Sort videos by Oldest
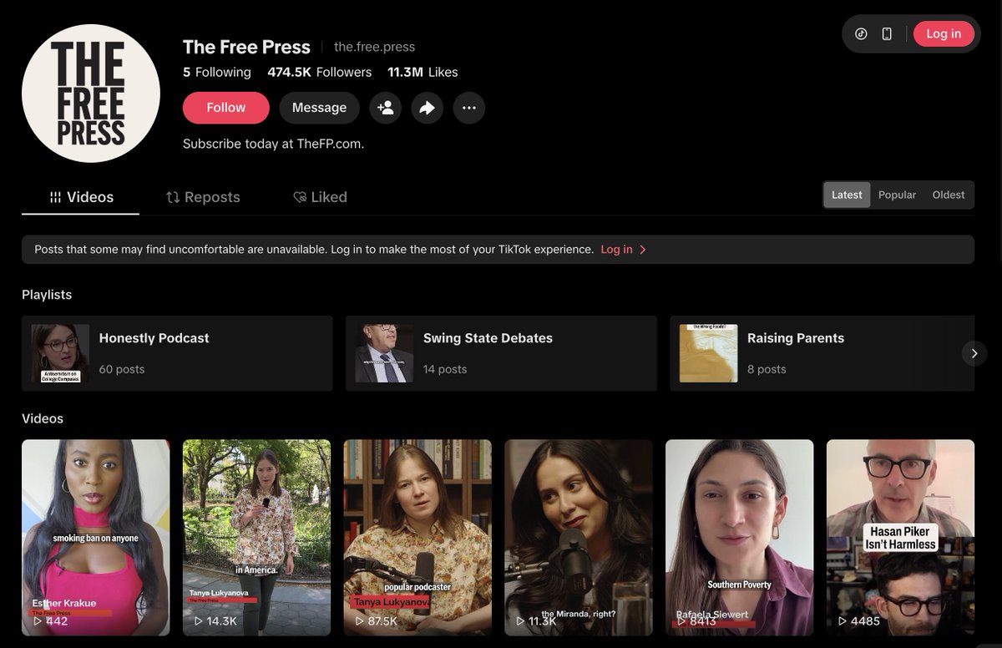This screenshot has width=1002, height=648. [x=949, y=195]
